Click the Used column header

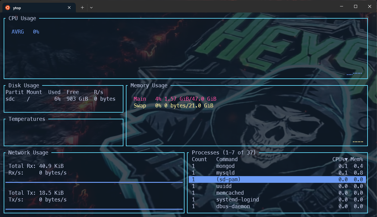point(54,92)
